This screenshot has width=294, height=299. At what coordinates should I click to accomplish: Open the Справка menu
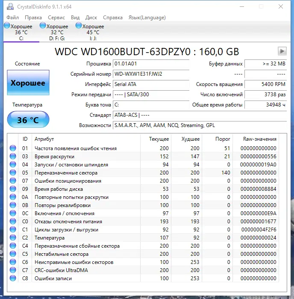click(x=113, y=18)
